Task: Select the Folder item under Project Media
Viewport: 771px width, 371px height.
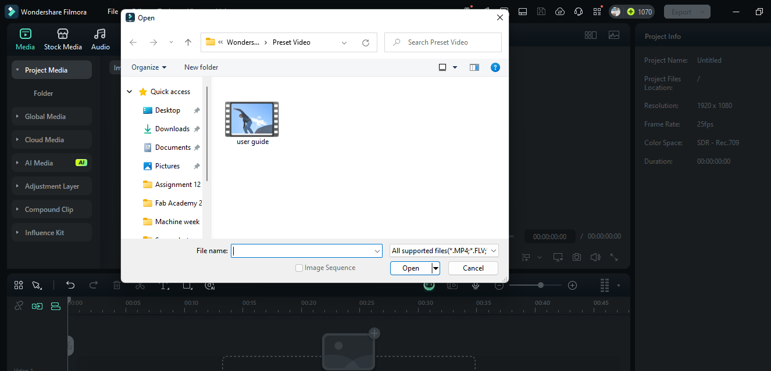Action: tap(44, 93)
